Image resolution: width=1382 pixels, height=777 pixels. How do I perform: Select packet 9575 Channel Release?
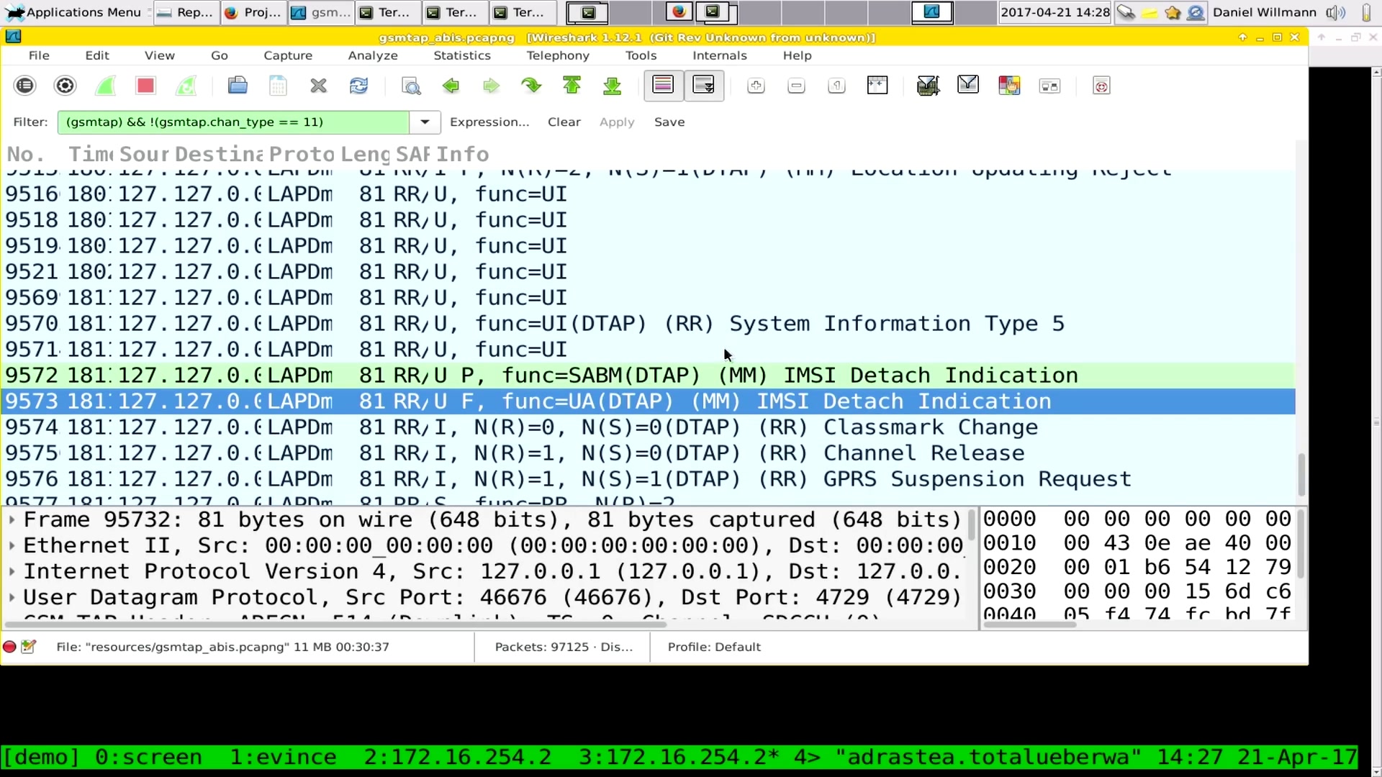648,453
